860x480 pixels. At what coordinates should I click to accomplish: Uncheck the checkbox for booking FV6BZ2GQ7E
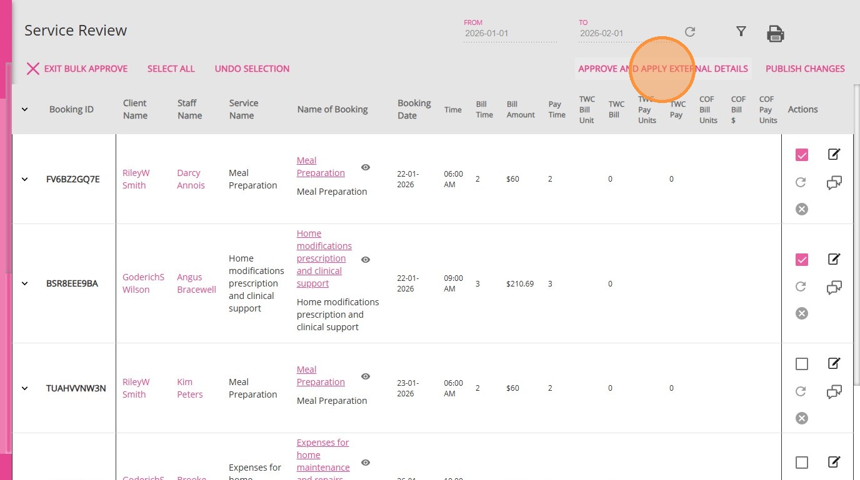(802, 155)
